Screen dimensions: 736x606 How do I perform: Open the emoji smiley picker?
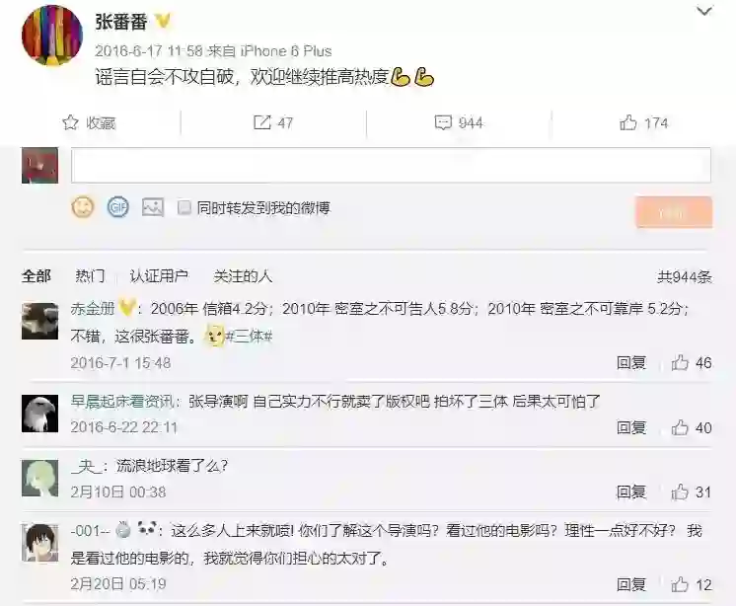83,207
